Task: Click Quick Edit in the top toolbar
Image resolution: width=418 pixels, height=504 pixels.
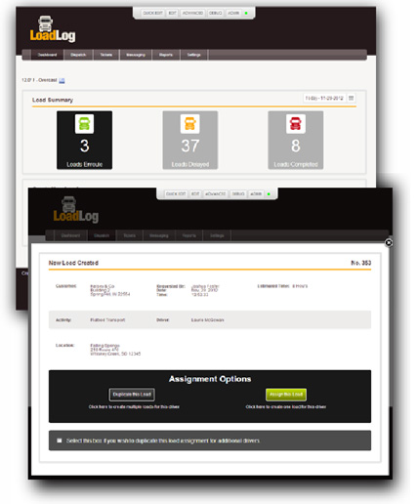Action: click(153, 13)
